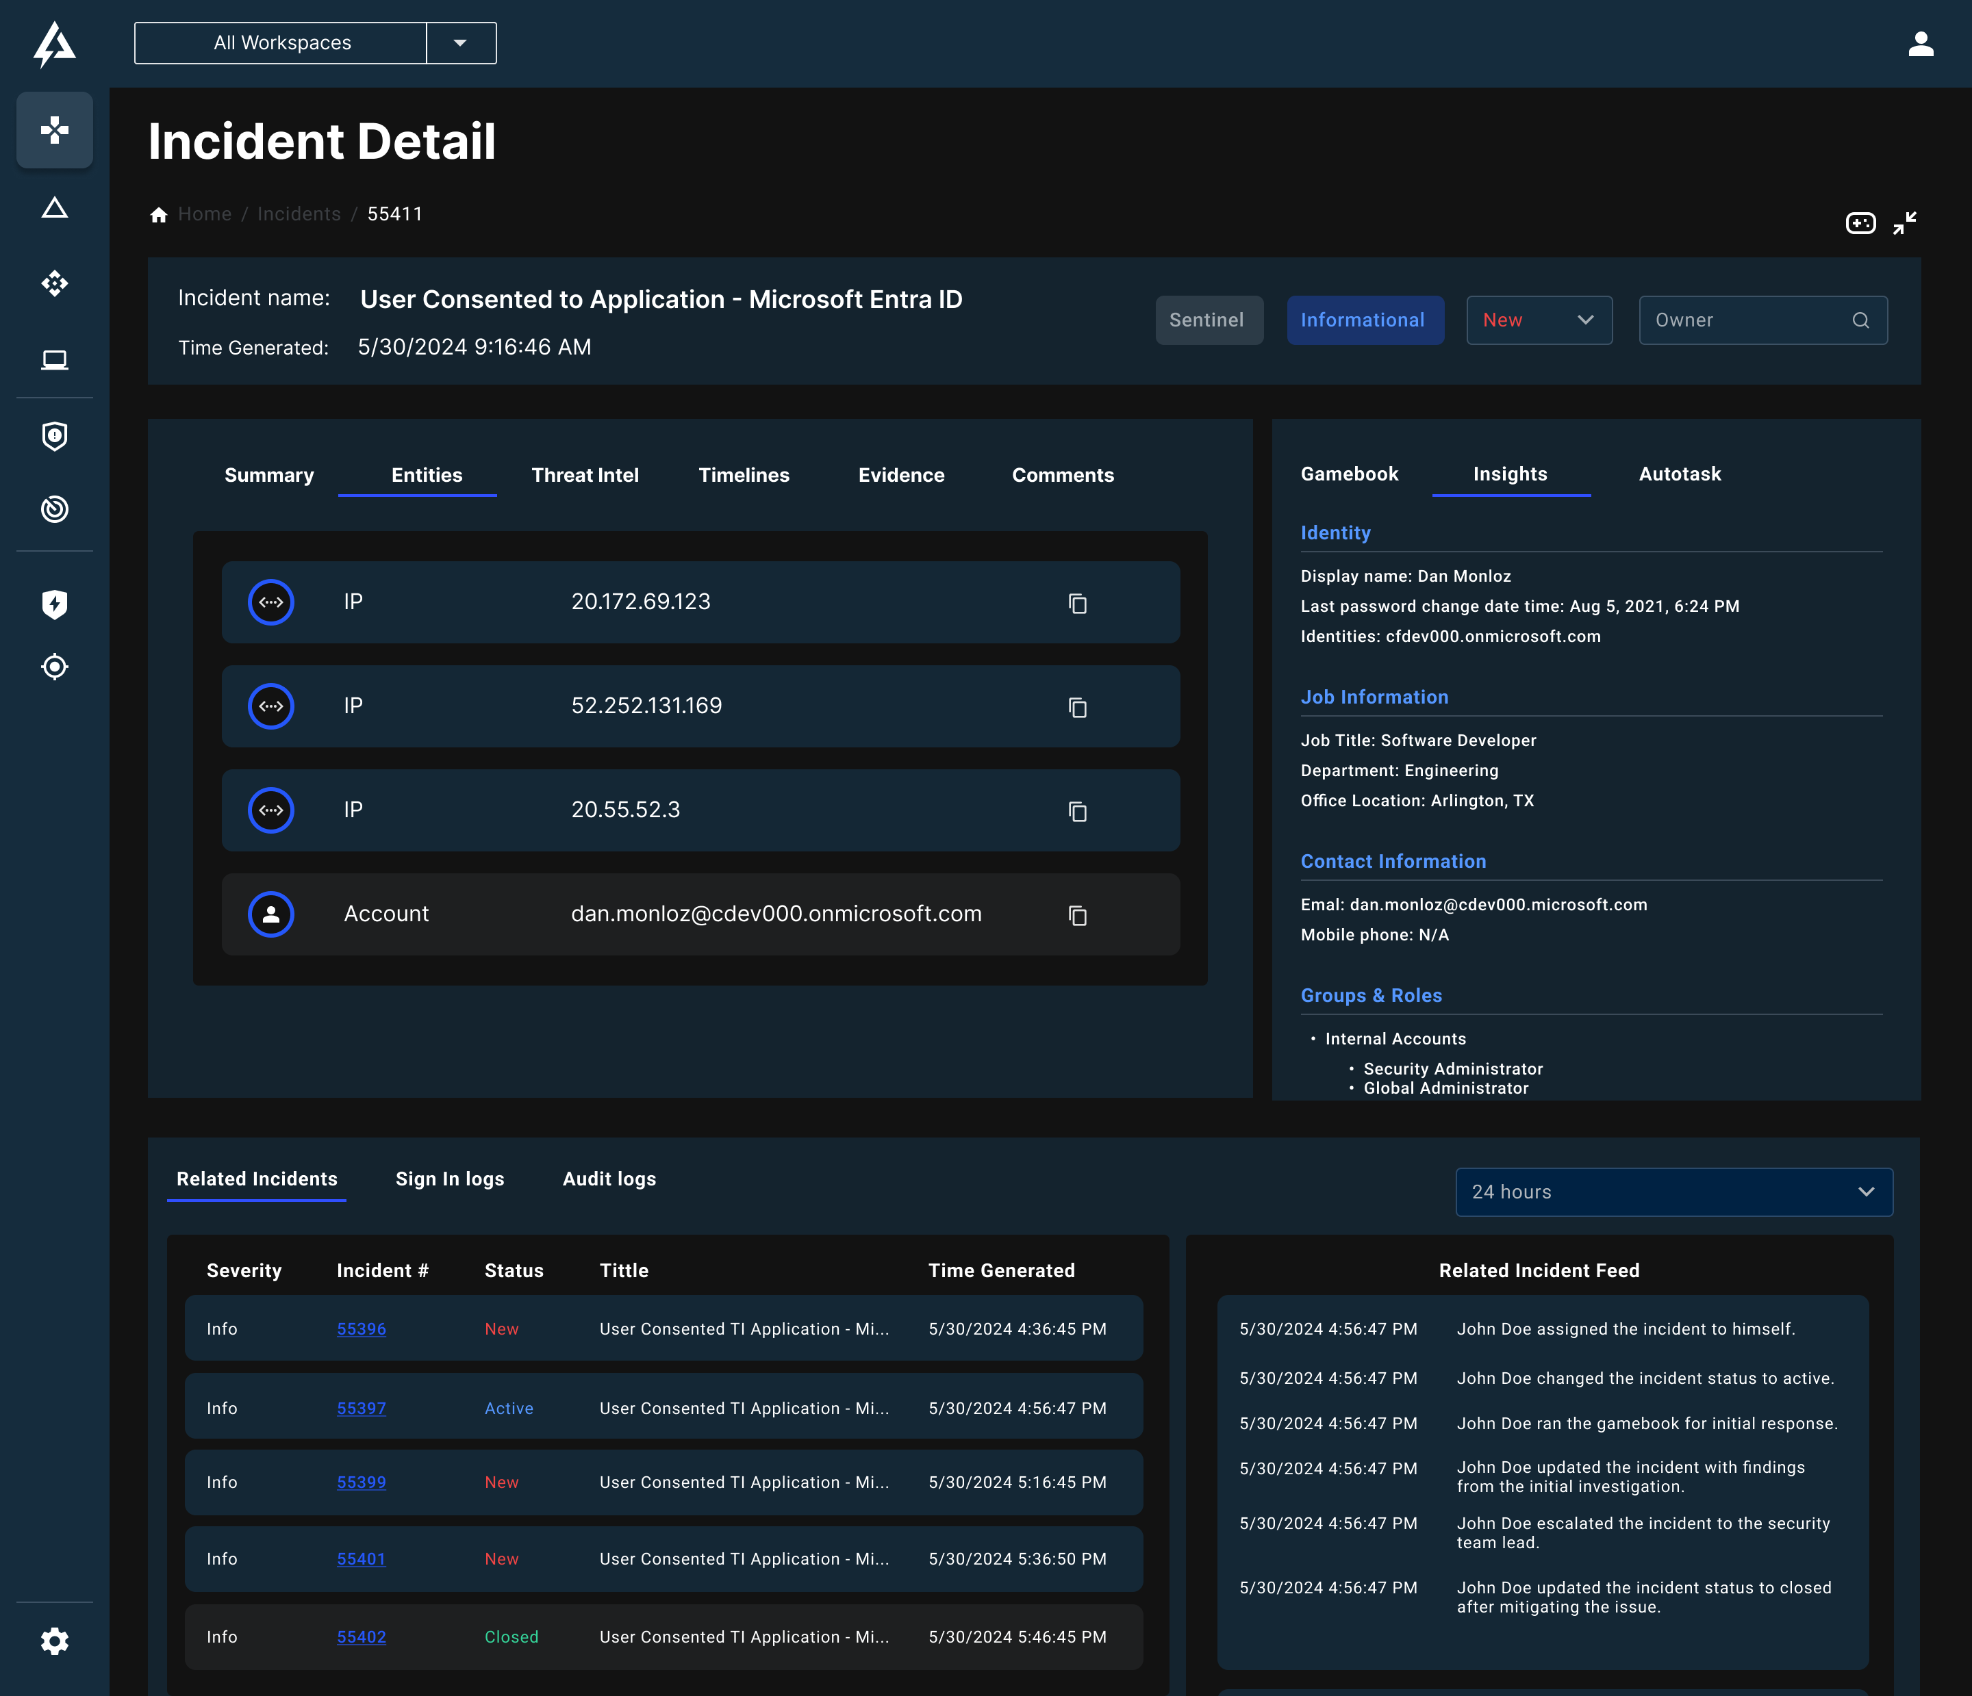This screenshot has width=1972, height=1696.
Task: Click the radar scan sidebar icon
Action: (54, 509)
